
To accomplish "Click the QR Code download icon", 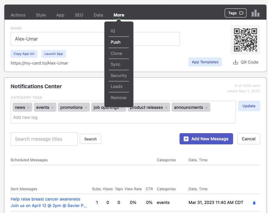I will point(236,62).
